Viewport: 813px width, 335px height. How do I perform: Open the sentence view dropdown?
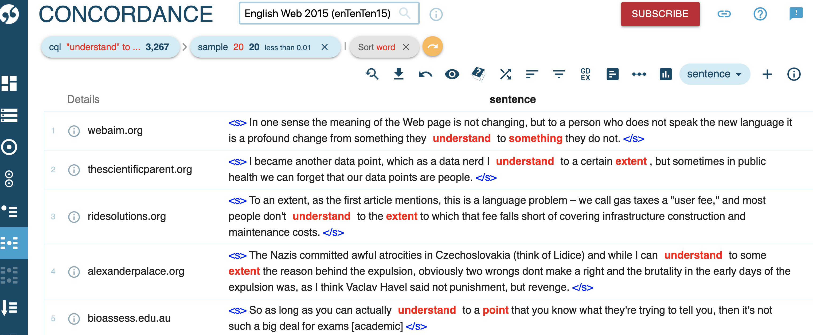click(714, 74)
